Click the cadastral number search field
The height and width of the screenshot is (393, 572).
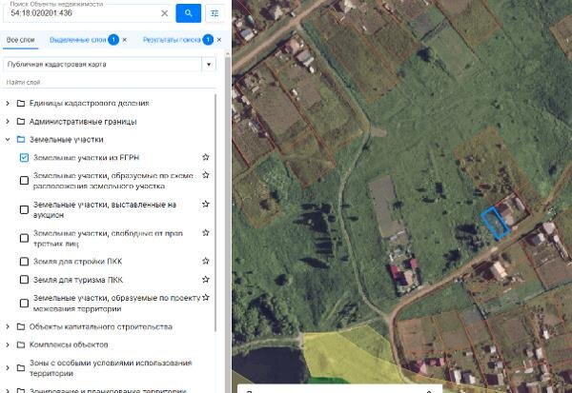84,13
